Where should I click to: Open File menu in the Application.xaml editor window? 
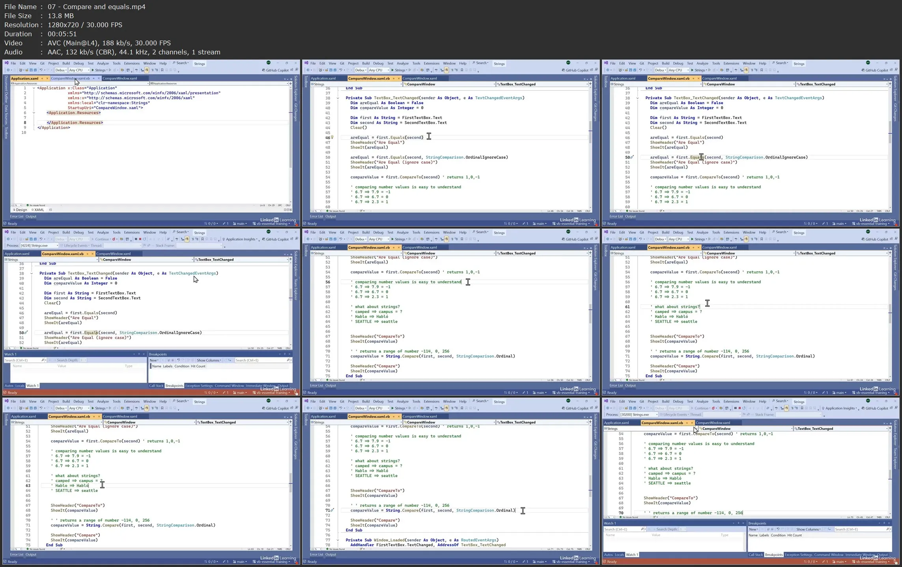click(x=13, y=63)
